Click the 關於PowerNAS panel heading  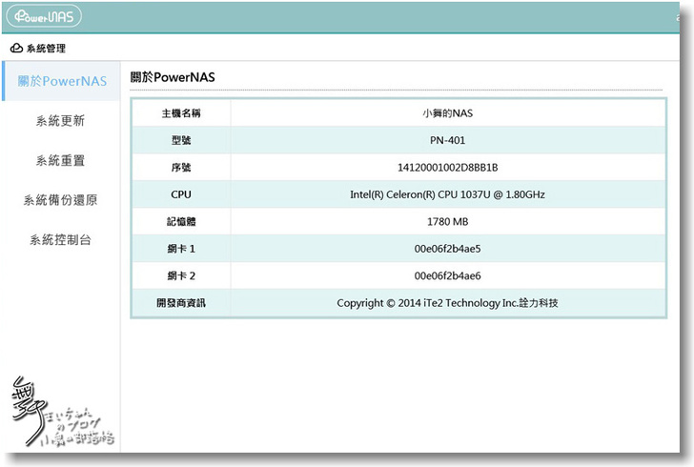click(x=173, y=76)
